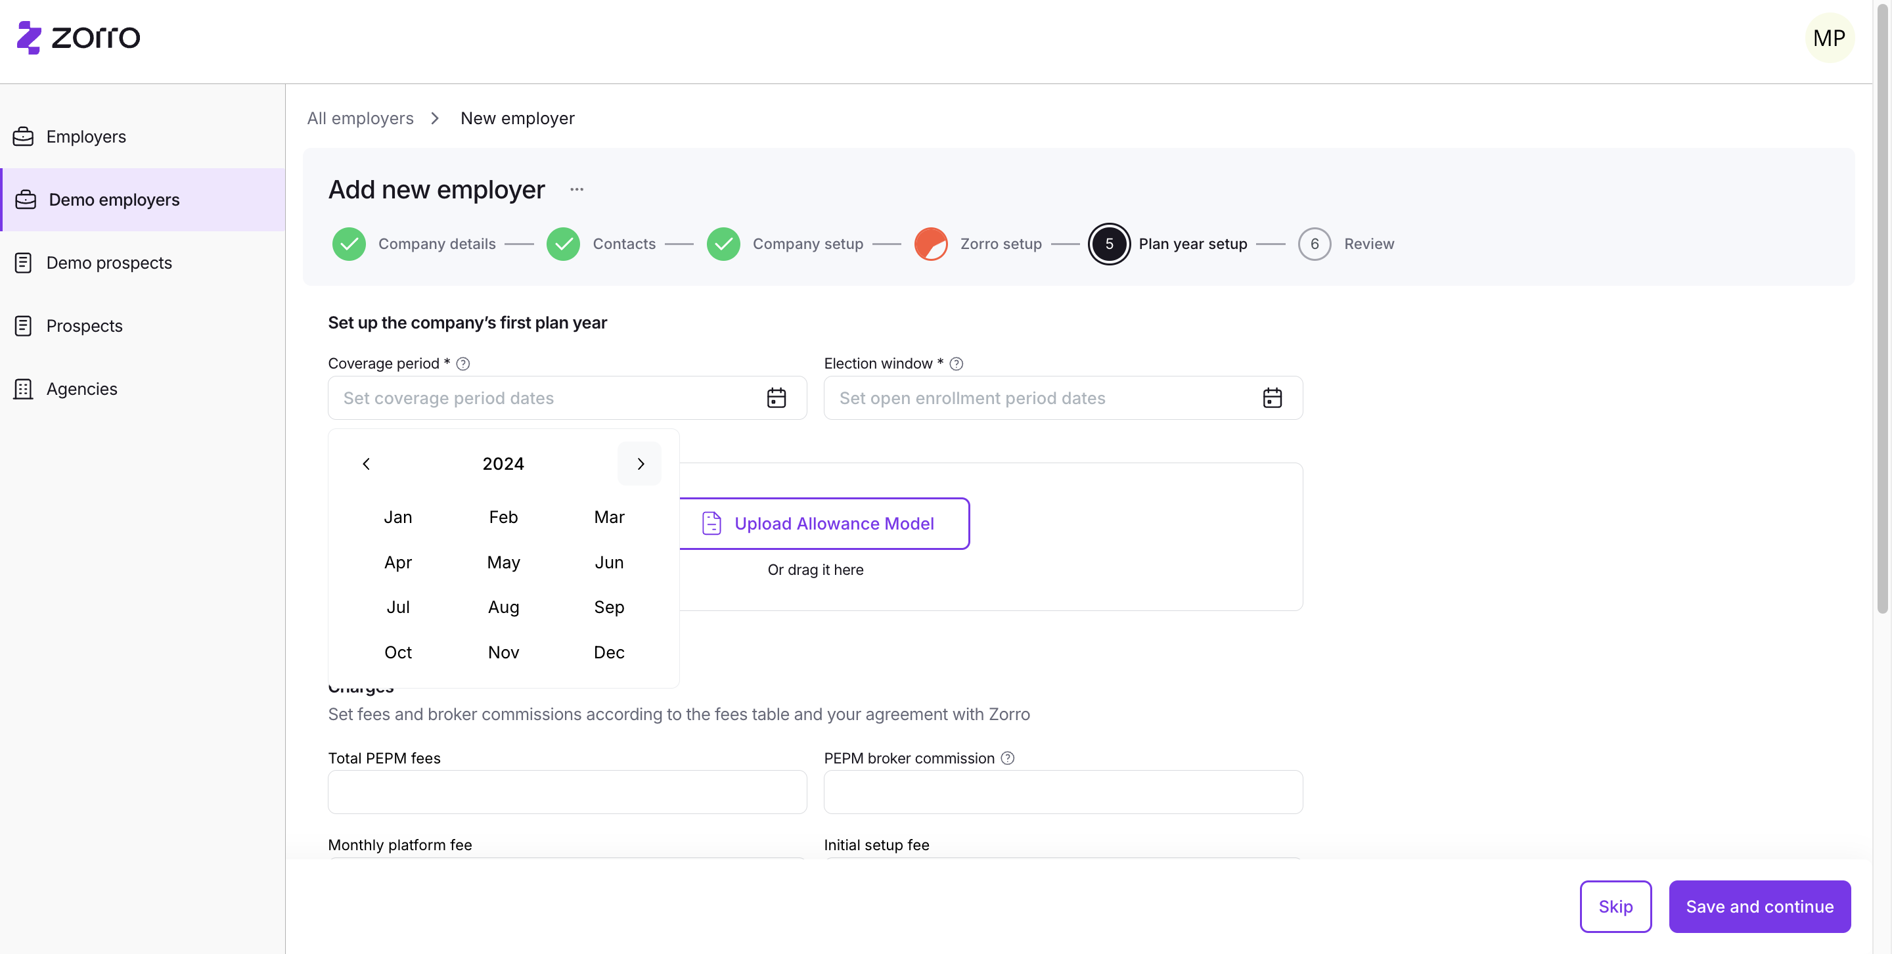Viewport: 1892px width, 954px height.
Task: Choose Dec in the month picker
Action: [609, 652]
